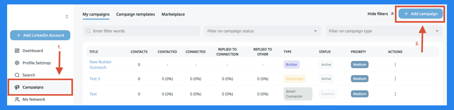The width and height of the screenshot is (454, 110).
Task: Collapse filters using the double chevron icon
Action: point(392,14)
